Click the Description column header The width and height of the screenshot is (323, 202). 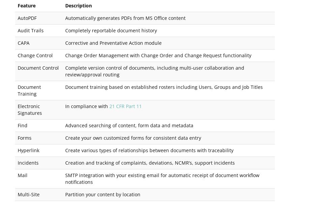78,6
